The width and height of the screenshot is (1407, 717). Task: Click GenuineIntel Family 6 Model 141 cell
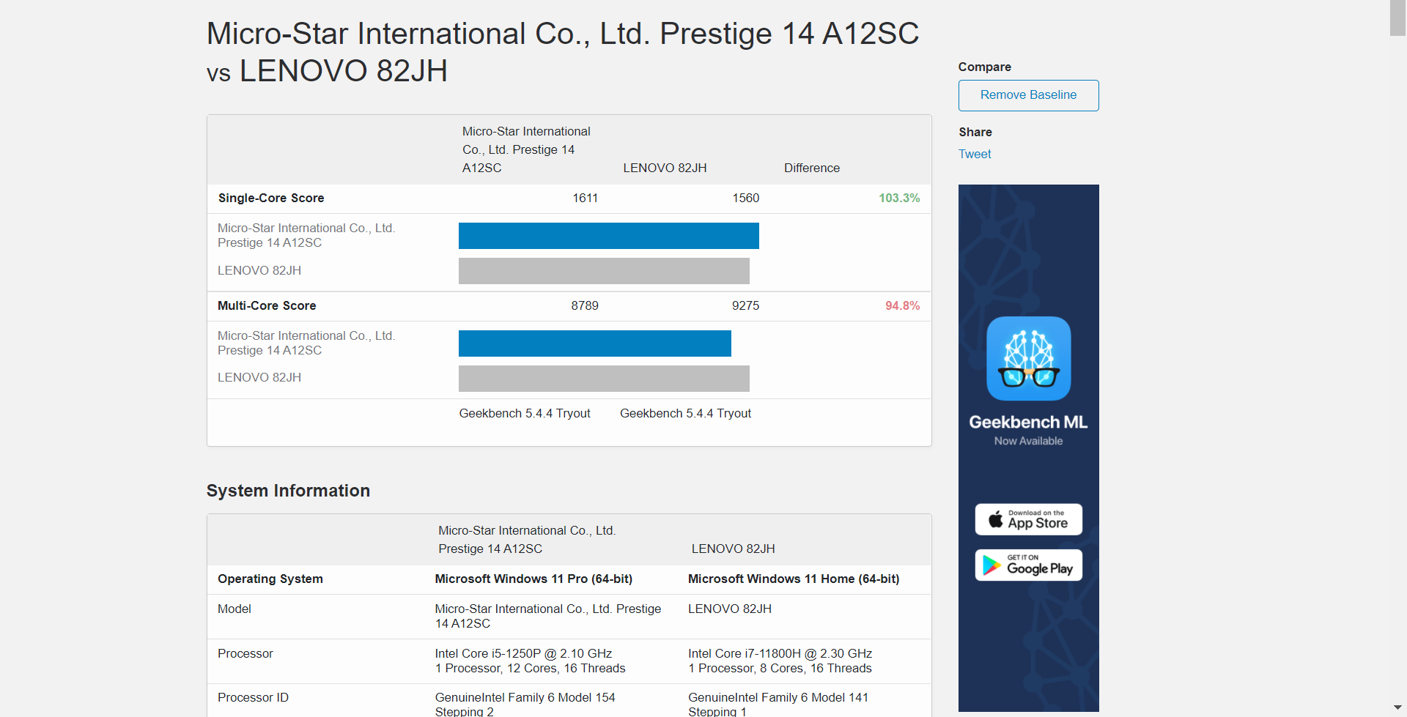[778, 704]
